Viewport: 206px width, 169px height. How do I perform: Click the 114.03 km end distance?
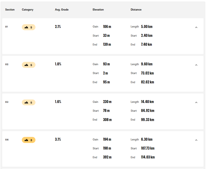[148, 157]
